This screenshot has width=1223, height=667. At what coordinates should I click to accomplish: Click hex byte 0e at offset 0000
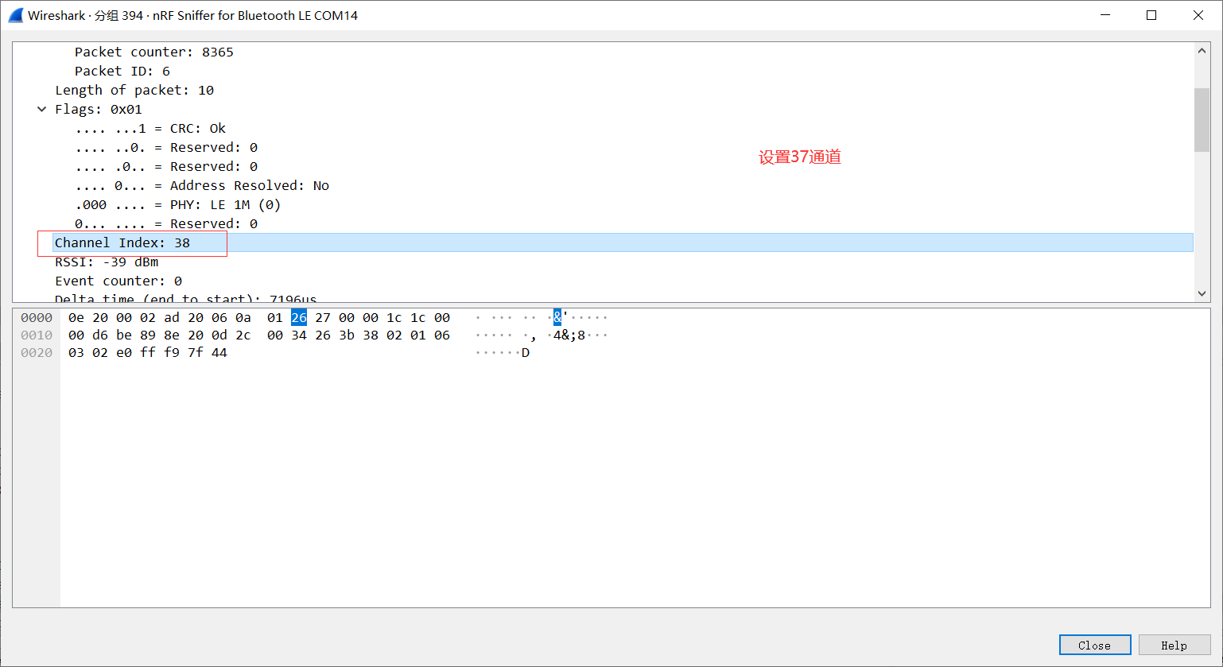[x=76, y=317]
